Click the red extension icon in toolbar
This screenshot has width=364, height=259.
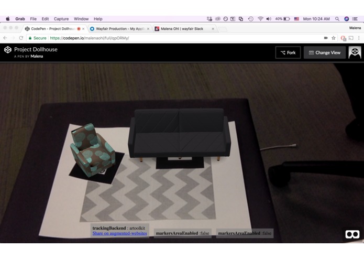(x=344, y=38)
